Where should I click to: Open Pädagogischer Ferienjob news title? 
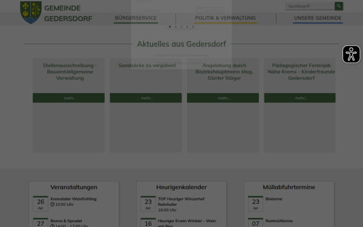pos(301,71)
